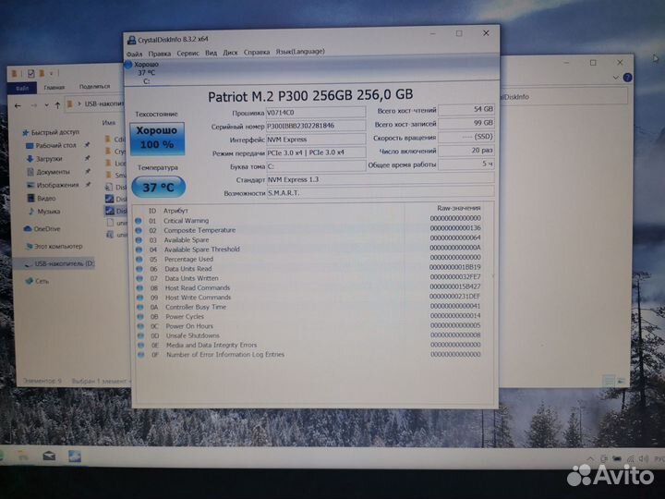Expand the Explorer ribbon chevron
This screenshot has width=665, height=499.
click(x=616, y=78)
